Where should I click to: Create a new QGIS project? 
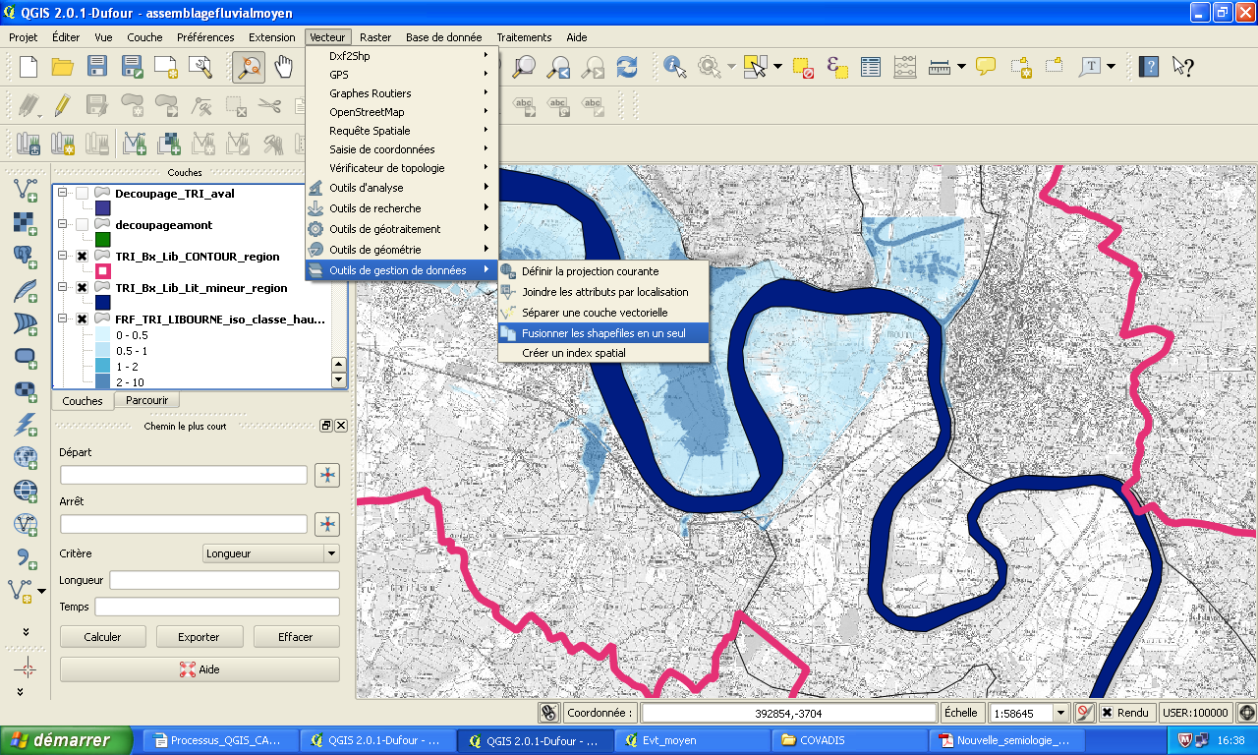[x=29, y=67]
